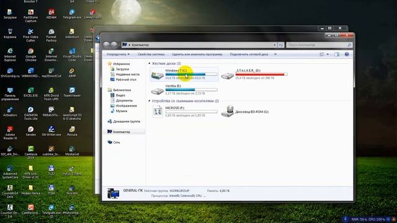Select the _S.T.A.L.K.E.R_ (D:) drive icon
This screenshot has width=397, height=223.
tap(227, 76)
